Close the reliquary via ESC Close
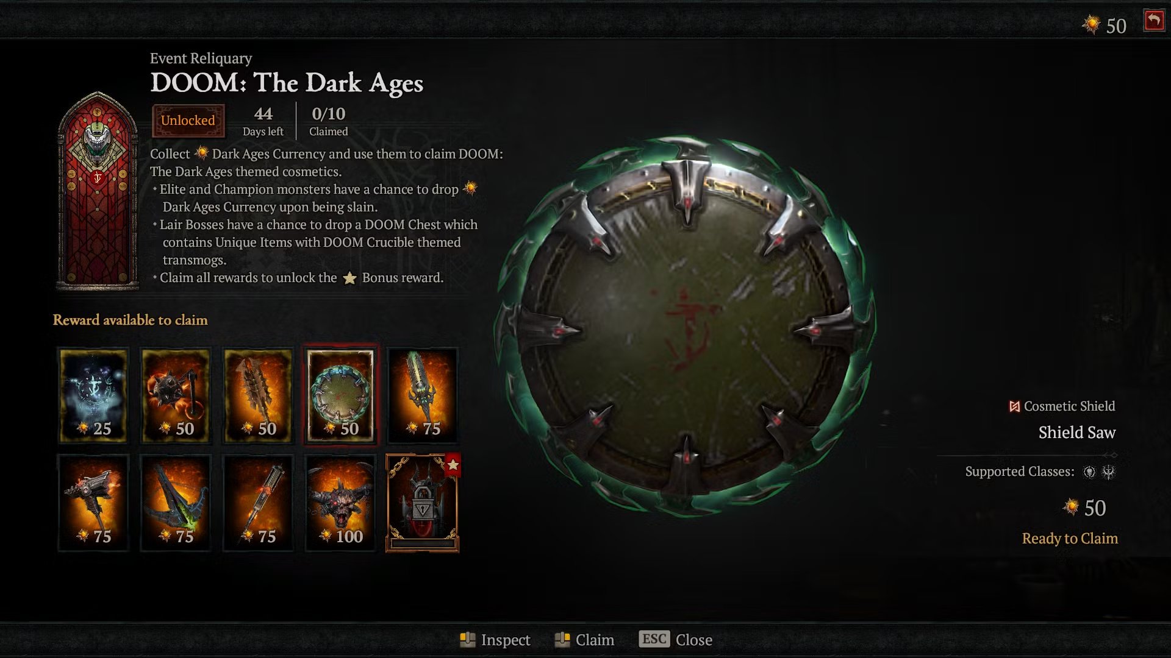Viewport: 1171px width, 658px height. tap(676, 640)
